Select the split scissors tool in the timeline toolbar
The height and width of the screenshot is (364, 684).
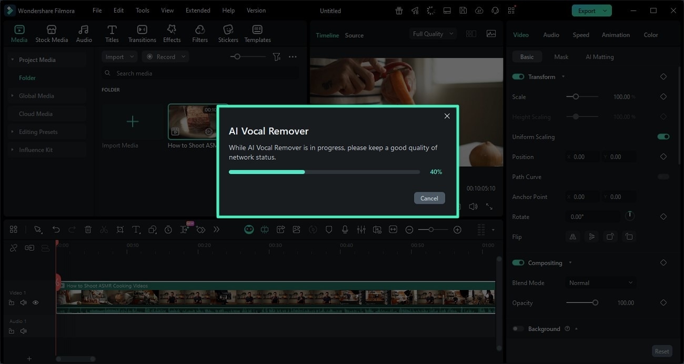pyautogui.click(x=104, y=230)
